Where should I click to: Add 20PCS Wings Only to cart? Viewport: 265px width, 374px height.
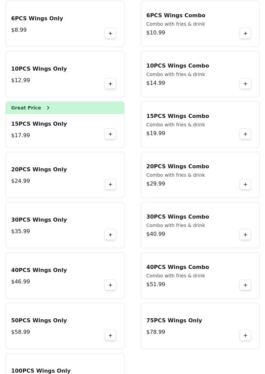pos(110,184)
